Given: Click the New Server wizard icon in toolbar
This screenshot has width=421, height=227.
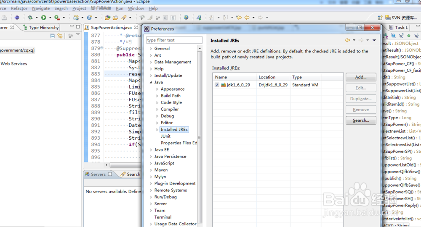Looking at the screenshot, I should pyautogui.click(x=76, y=18).
